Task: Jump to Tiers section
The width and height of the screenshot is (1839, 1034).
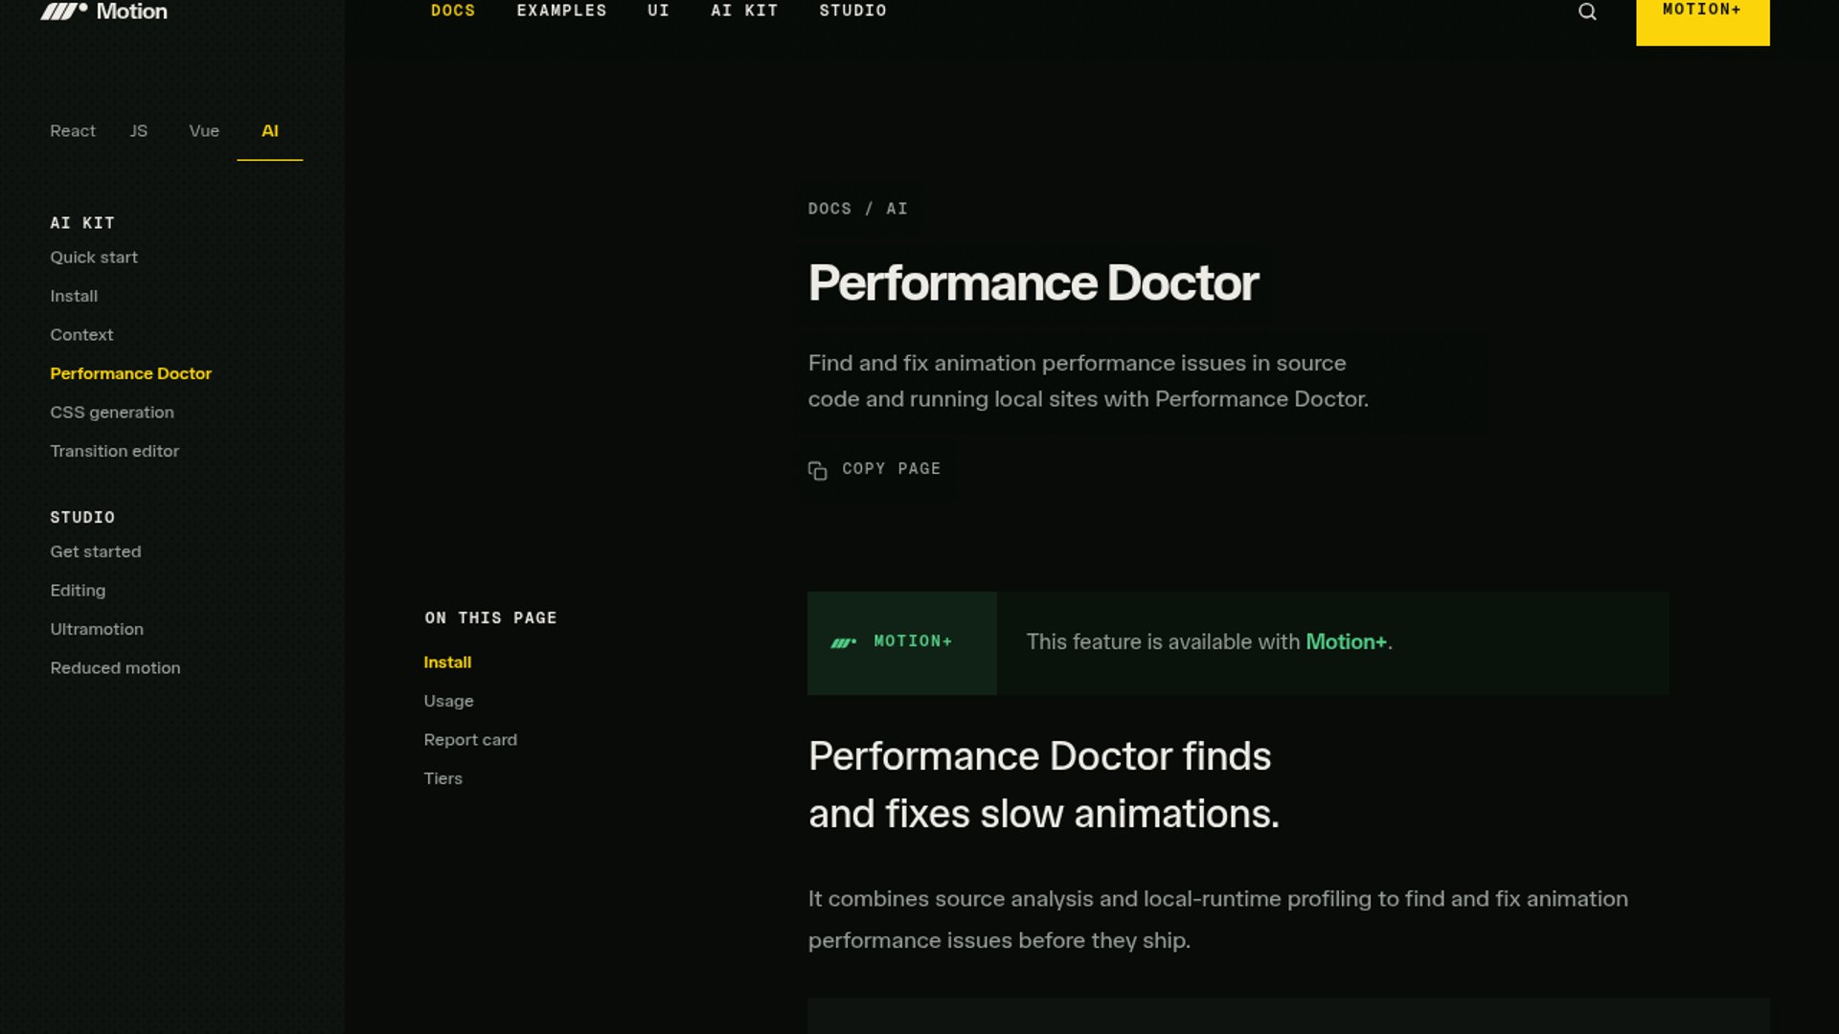Action: click(x=443, y=779)
